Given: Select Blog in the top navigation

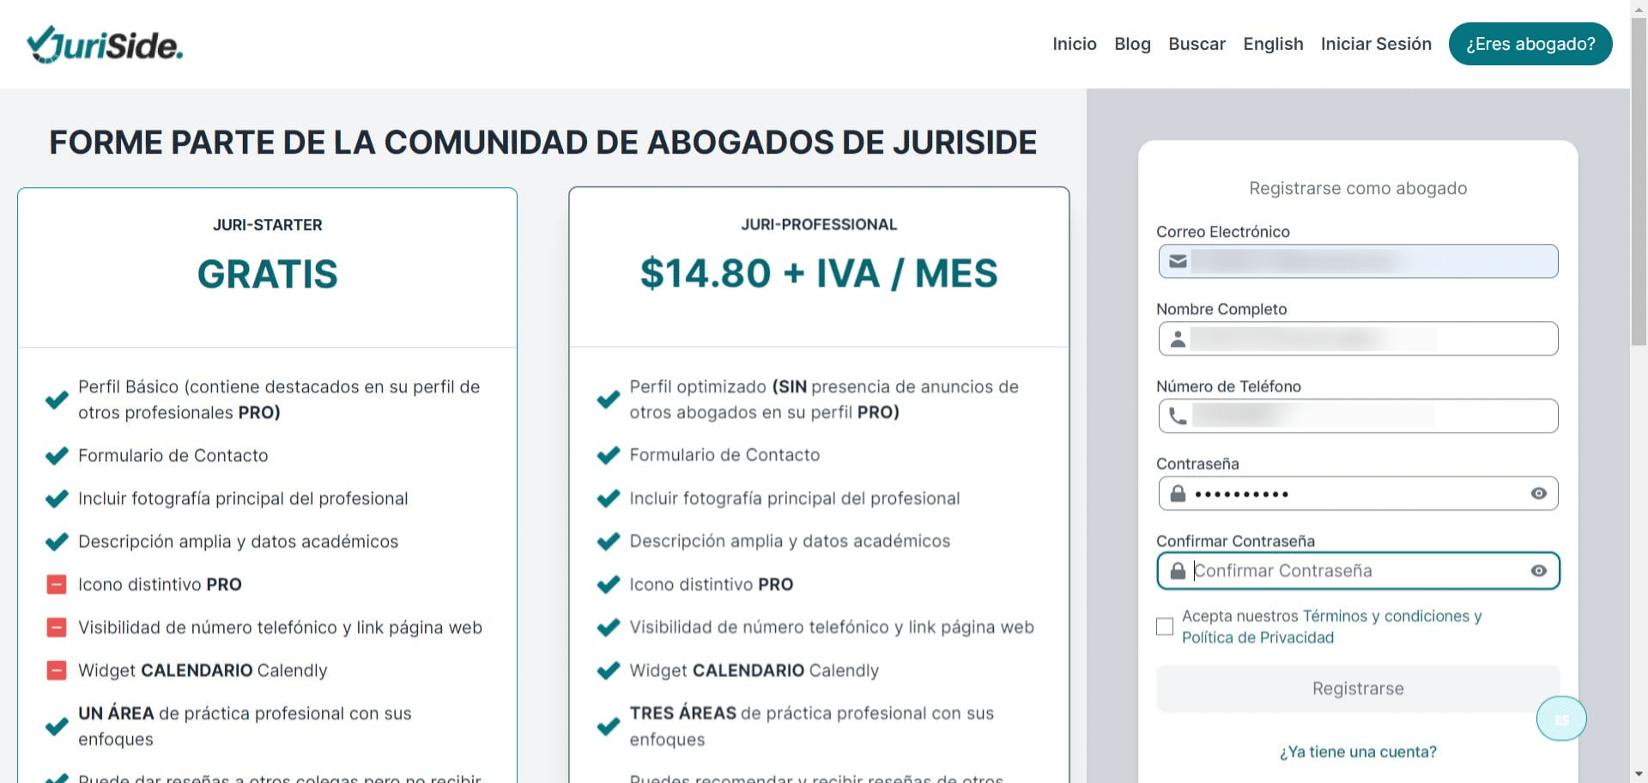Looking at the screenshot, I should pyautogui.click(x=1132, y=44).
